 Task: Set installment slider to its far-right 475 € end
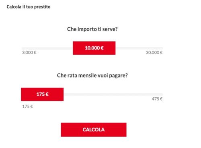tap(162, 95)
